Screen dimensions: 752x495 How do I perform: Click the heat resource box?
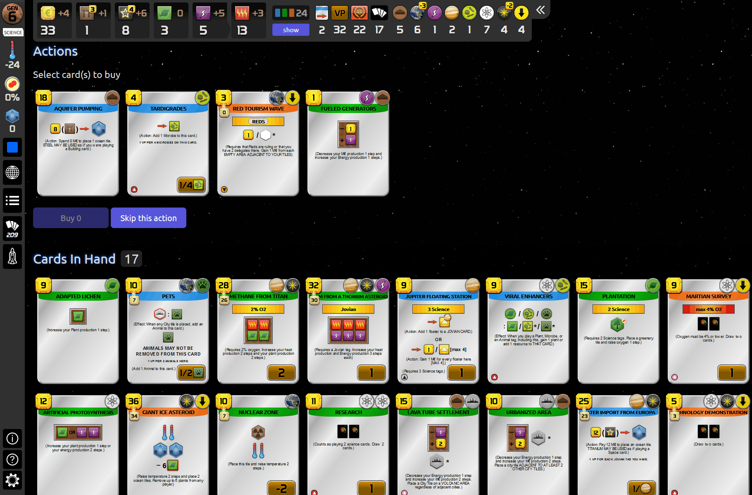[x=249, y=21]
